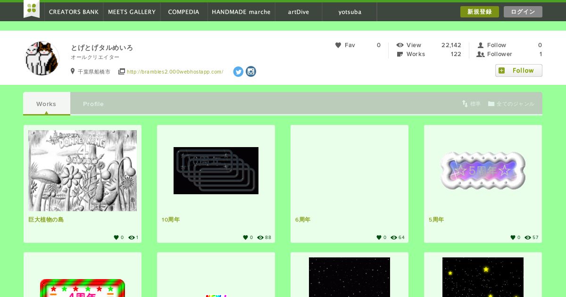Open the 10周年 title link

(171, 220)
